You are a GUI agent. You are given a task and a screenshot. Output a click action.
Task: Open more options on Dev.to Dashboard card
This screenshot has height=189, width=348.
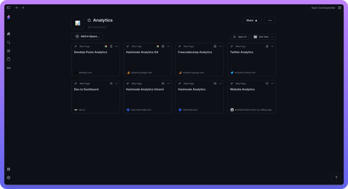coord(117,83)
